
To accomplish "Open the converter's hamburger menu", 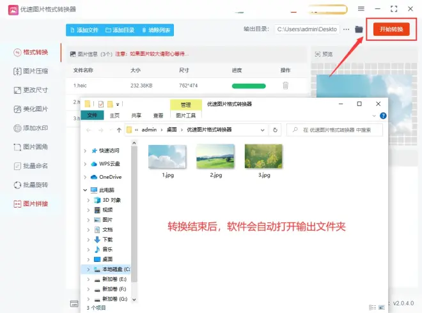I will coord(361,9).
